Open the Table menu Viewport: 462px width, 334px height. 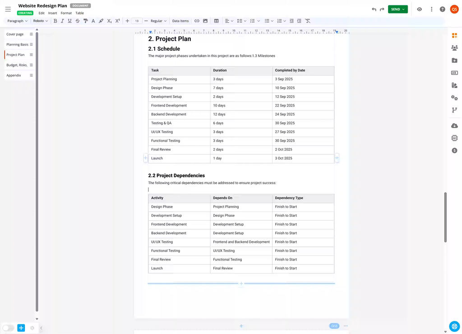pos(79,13)
